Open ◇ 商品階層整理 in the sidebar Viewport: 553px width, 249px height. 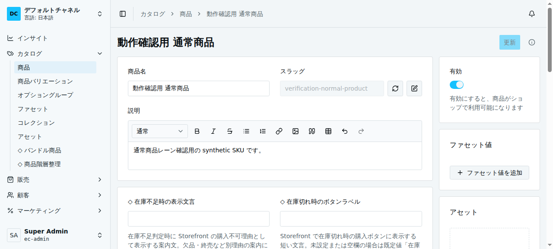click(x=55, y=164)
